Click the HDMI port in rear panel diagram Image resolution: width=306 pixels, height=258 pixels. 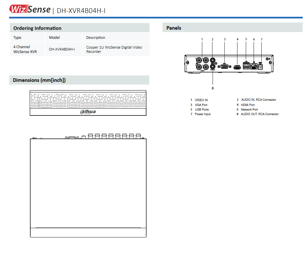tap(237, 68)
